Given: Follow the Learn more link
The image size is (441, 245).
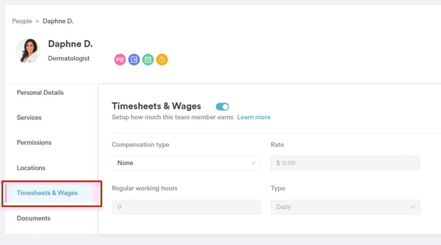Looking at the screenshot, I should click(254, 117).
